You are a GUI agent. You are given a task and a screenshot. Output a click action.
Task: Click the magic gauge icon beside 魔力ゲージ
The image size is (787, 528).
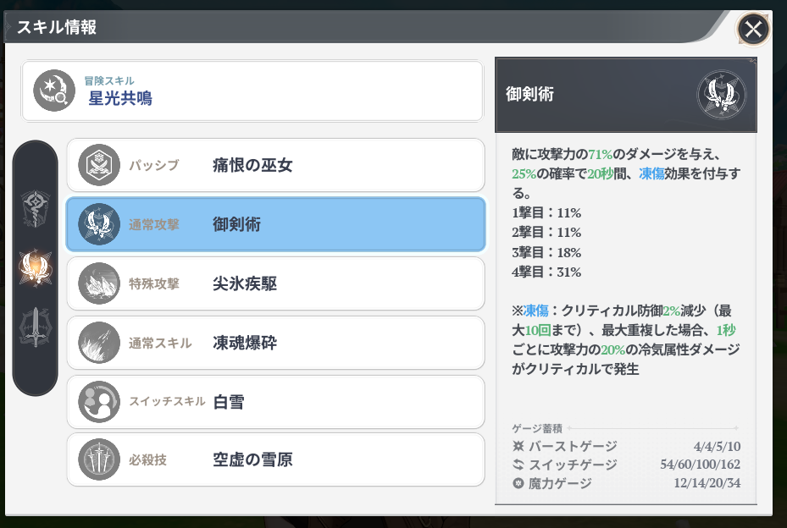click(x=518, y=483)
